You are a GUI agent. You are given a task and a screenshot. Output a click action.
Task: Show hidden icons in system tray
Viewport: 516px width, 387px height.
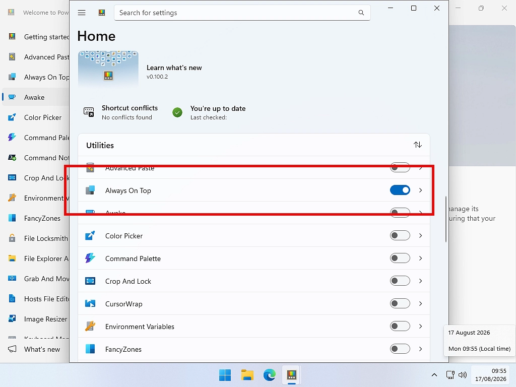click(x=434, y=375)
